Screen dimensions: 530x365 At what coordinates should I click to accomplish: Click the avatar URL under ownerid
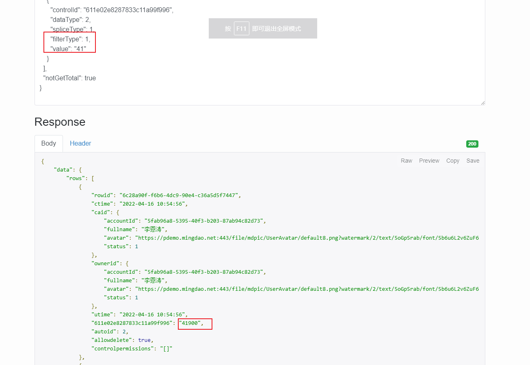[307, 289]
